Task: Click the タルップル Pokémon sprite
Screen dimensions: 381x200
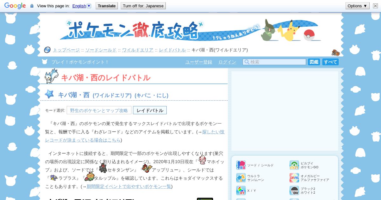Action: pos(89,177)
